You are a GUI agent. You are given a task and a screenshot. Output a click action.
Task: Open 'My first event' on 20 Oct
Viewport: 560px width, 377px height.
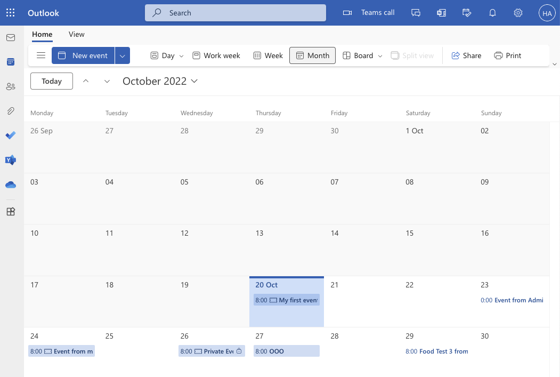point(287,300)
